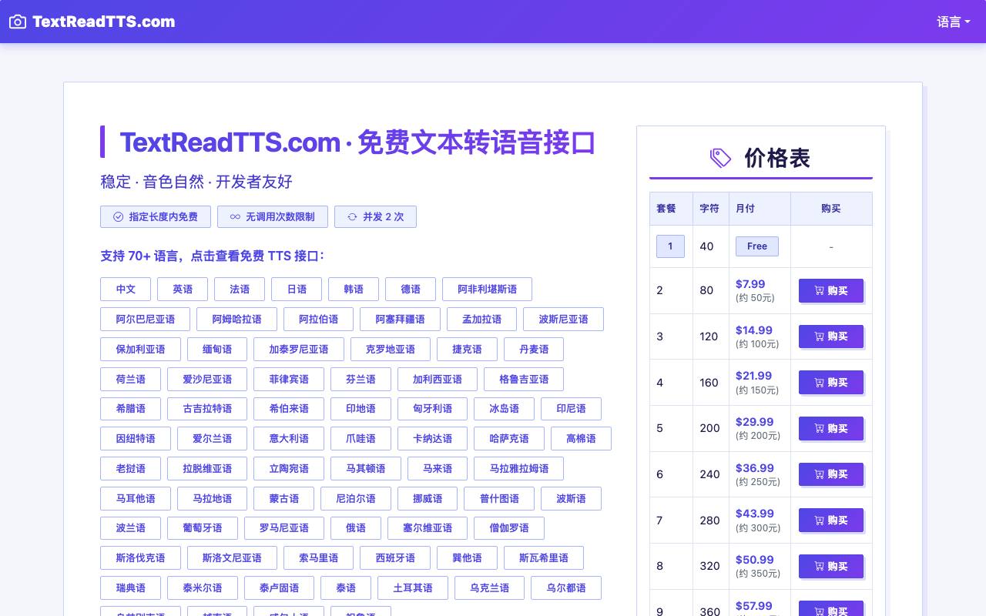
Task: Click the Free badge in the price table
Action: 757,246
